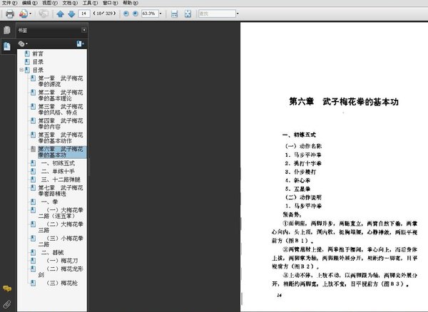The width and height of the screenshot is (428, 312).
Task: Open the 文件 menu
Action: coord(9,3)
